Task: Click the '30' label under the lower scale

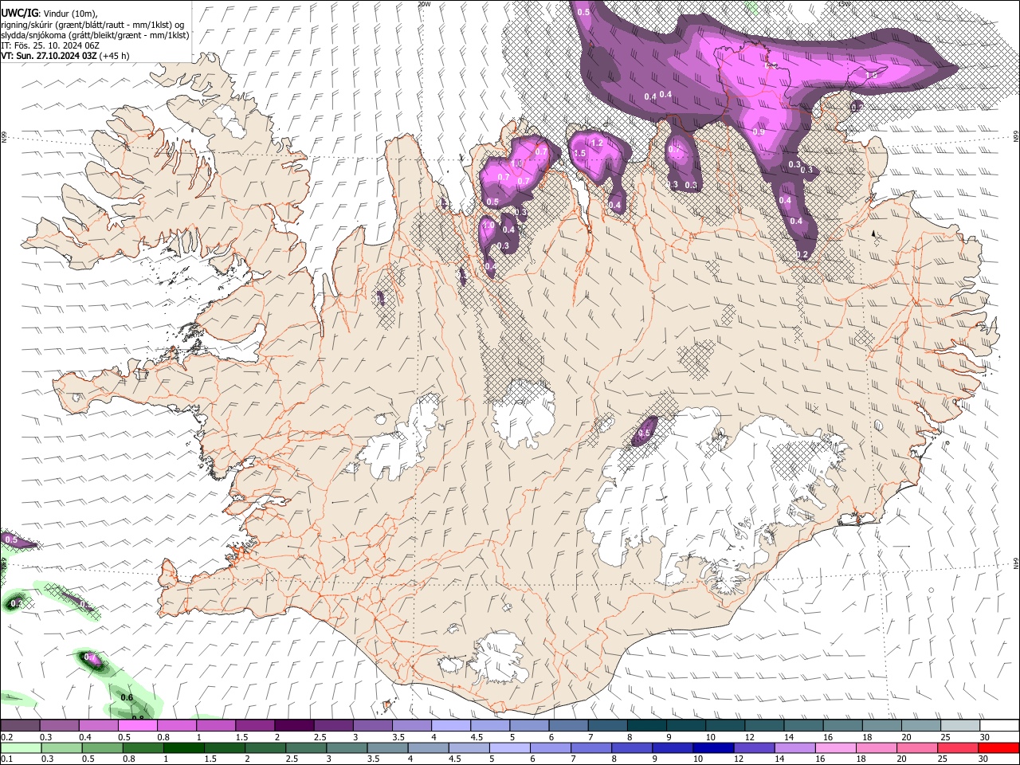Action: click(982, 759)
